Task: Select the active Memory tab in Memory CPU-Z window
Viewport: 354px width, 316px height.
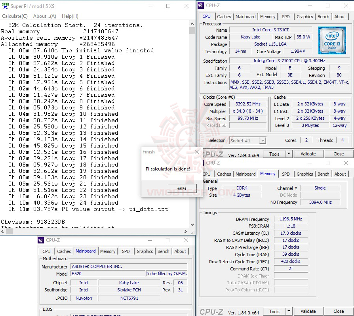Action: pyautogui.click(x=268, y=174)
